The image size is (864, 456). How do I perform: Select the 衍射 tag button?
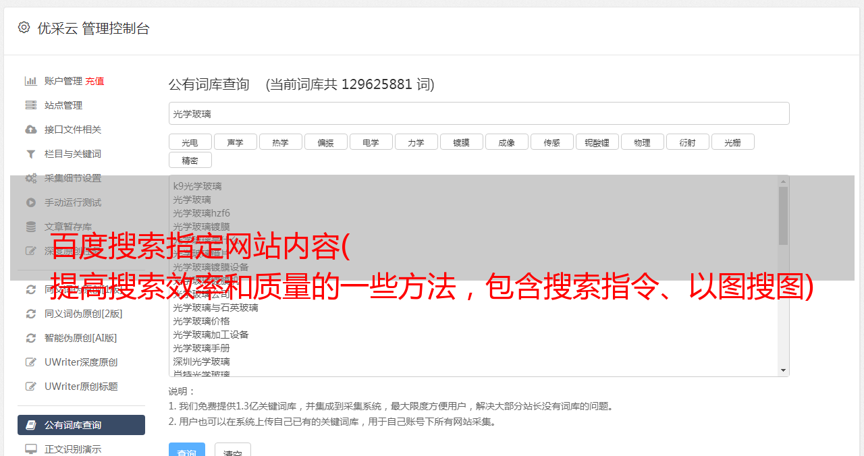pos(688,142)
